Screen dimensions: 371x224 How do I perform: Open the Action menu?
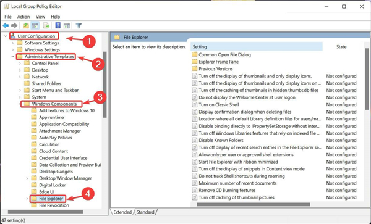click(x=23, y=17)
